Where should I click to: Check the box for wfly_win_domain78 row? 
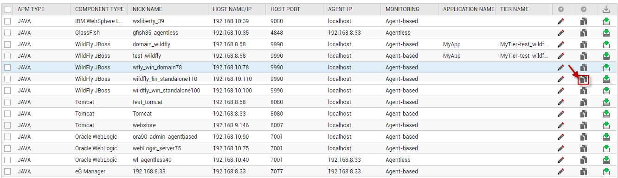[7, 68]
